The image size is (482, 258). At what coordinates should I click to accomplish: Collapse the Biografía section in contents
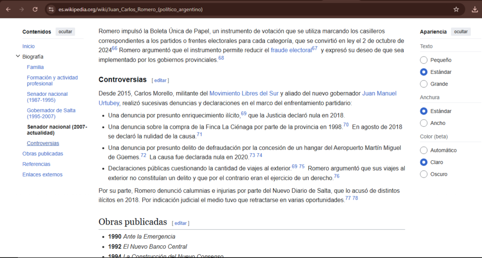coord(17,57)
